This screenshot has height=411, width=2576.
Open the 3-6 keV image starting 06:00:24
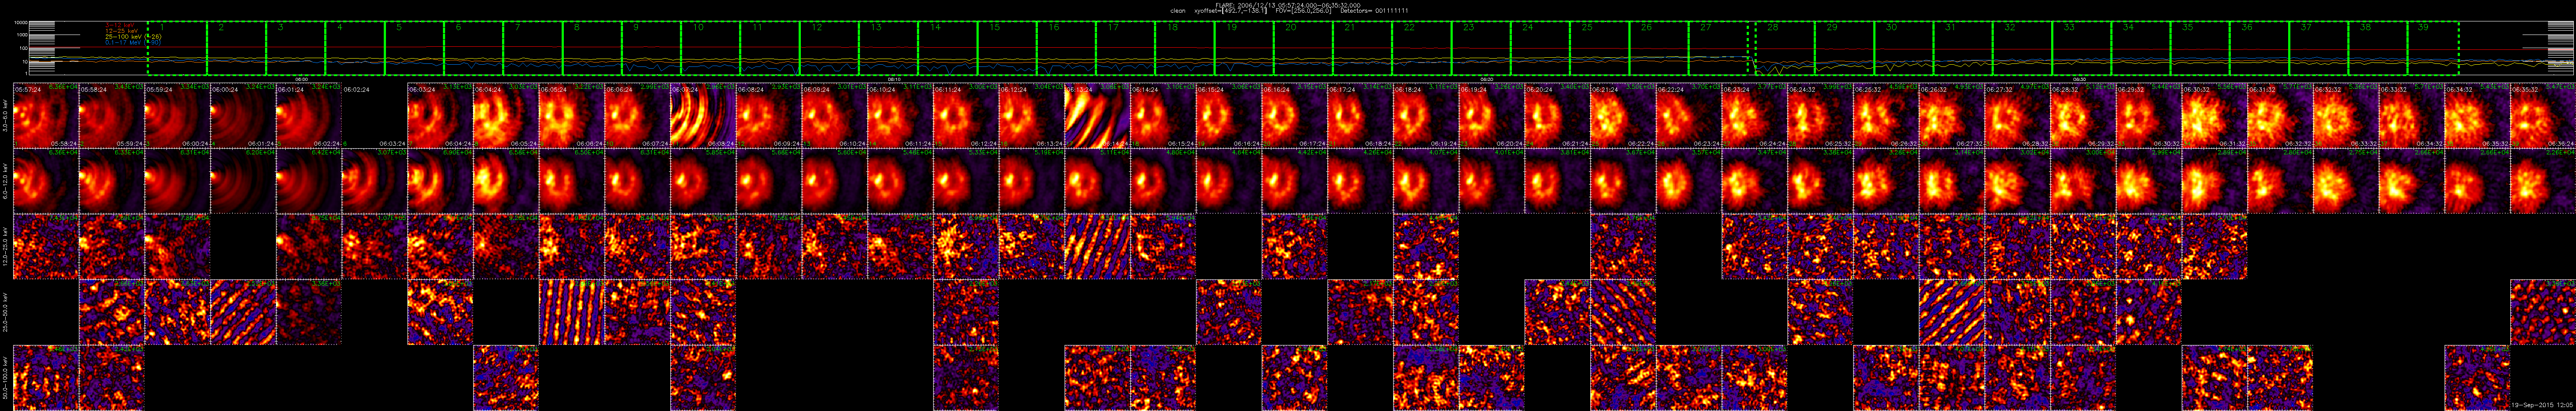click(243, 116)
